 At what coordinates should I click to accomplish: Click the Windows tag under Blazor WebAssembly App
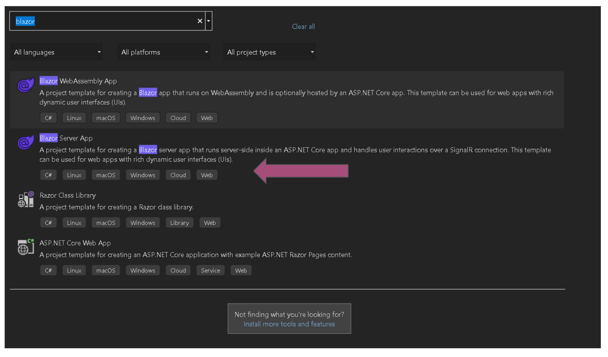[x=143, y=118]
